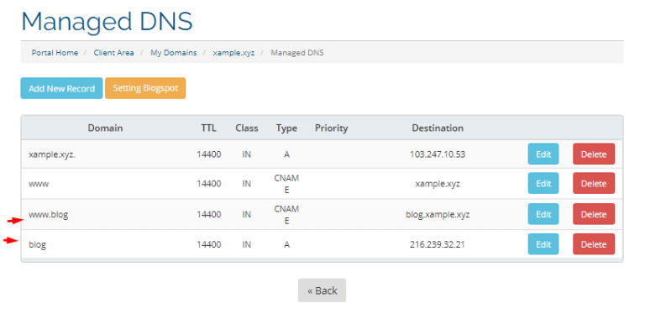The width and height of the screenshot is (645, 314).
Task: Open My Domains breadcrumb link
Action: point(174,53)
